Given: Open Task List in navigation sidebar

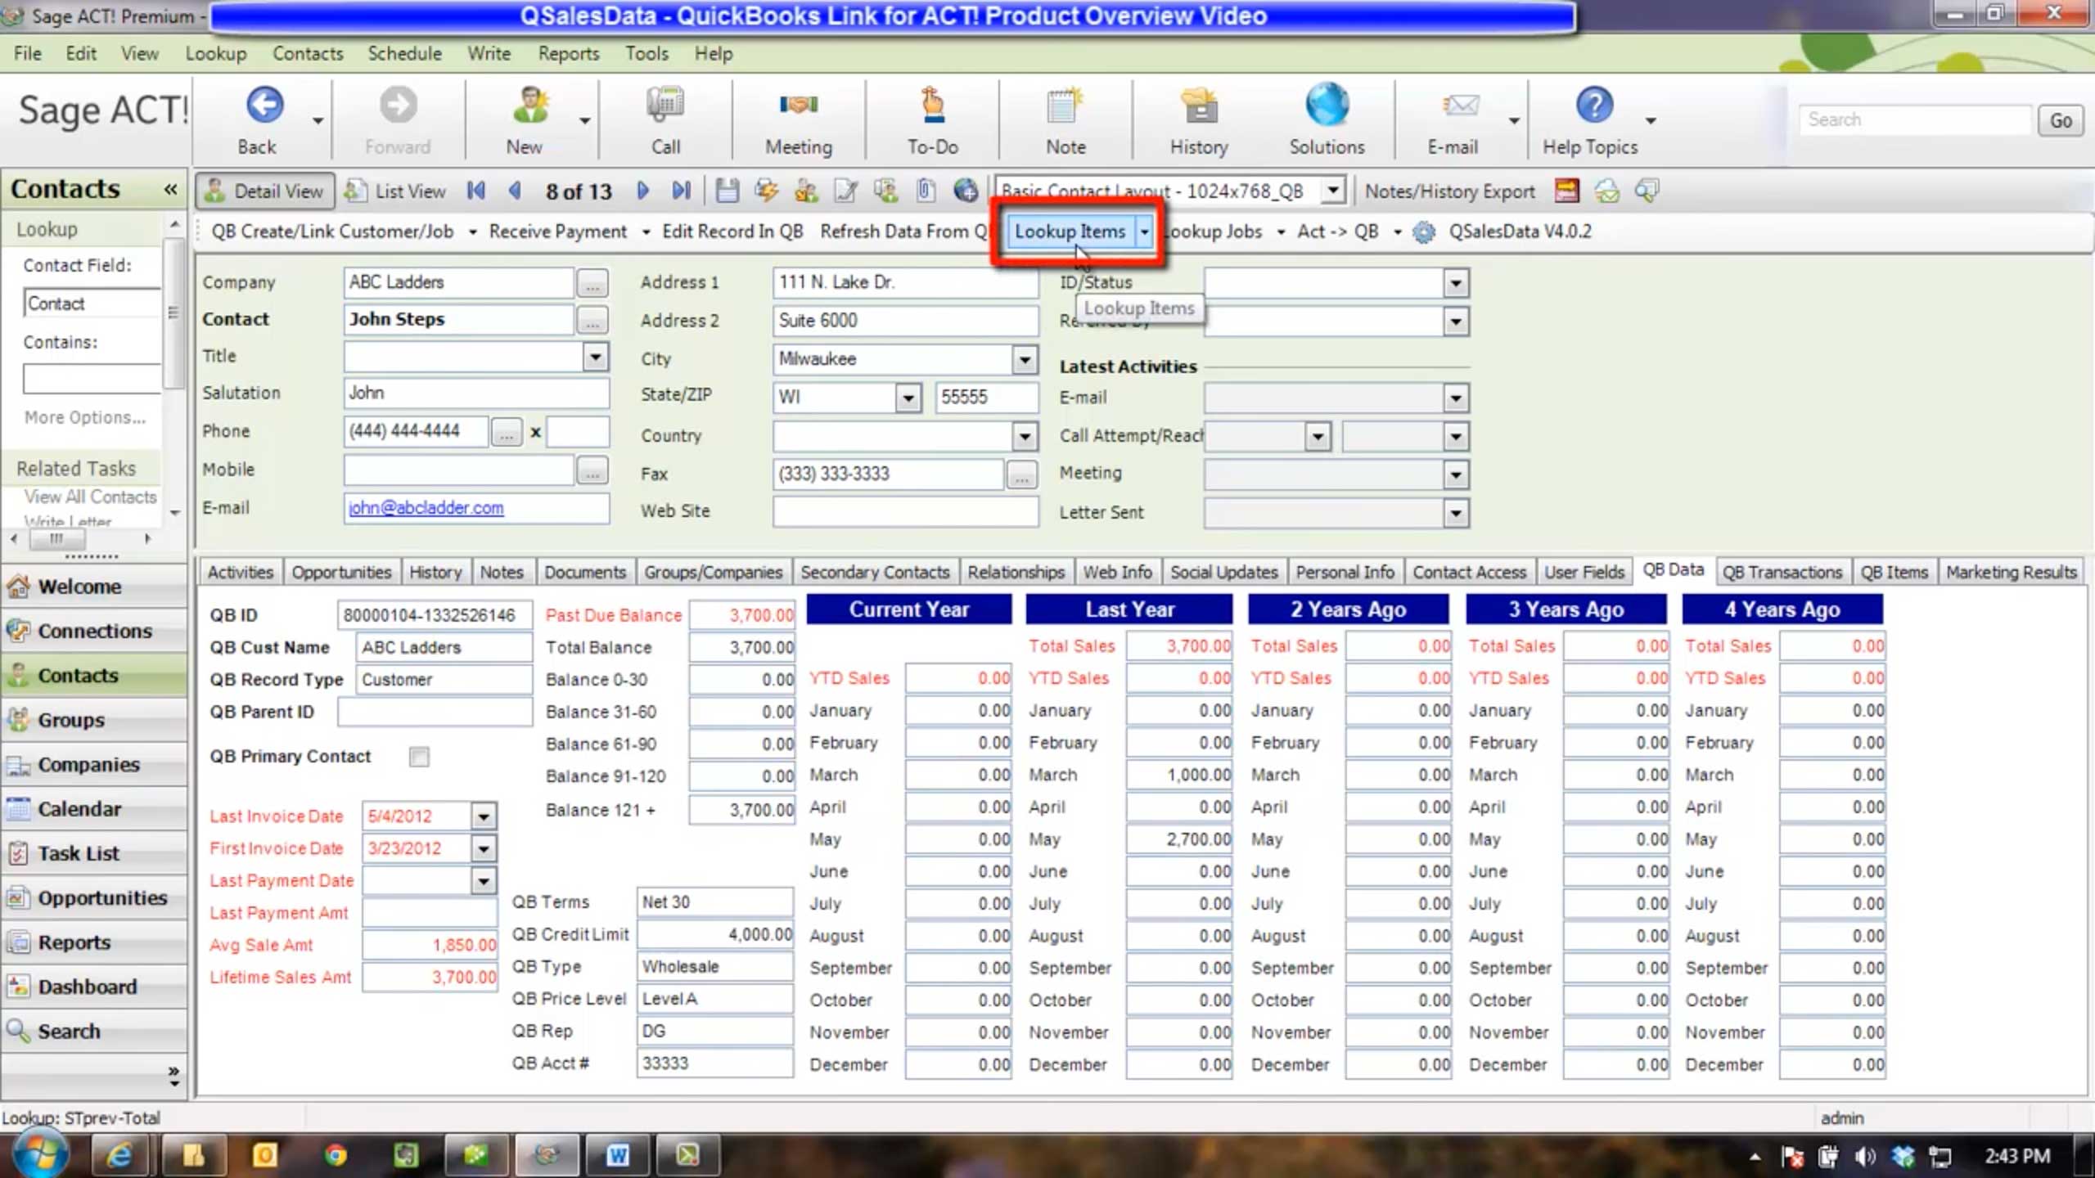Looking at the screenshot, I should point(94,853).
